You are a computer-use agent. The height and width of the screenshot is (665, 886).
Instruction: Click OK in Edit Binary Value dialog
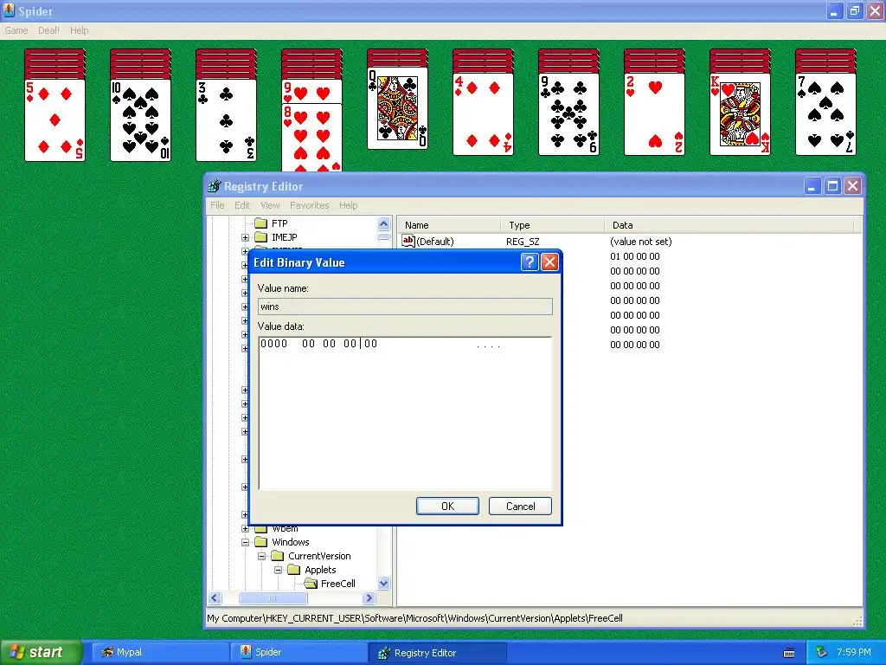click(x=447, y=506)
